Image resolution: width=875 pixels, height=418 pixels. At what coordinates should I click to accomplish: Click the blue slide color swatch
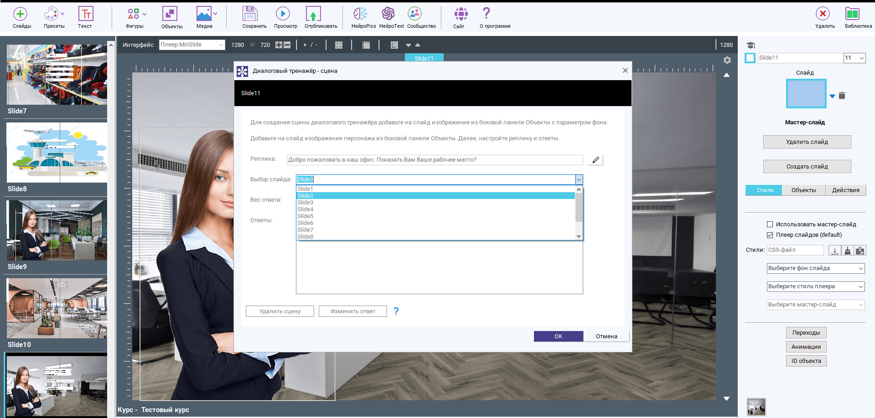click(x=806, y=94)
